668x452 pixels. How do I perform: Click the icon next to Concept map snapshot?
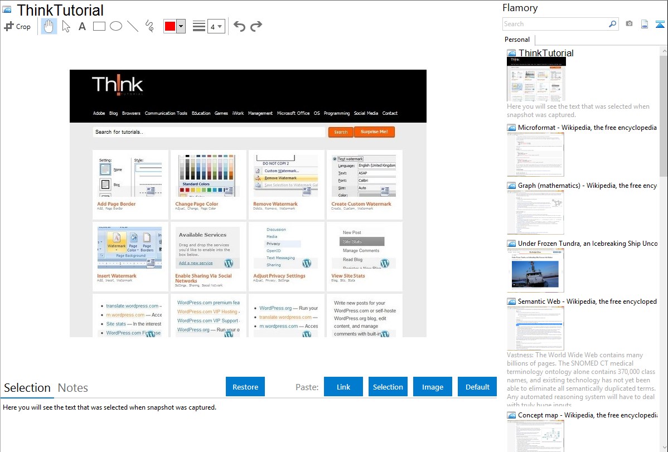[x=511, y=415]
